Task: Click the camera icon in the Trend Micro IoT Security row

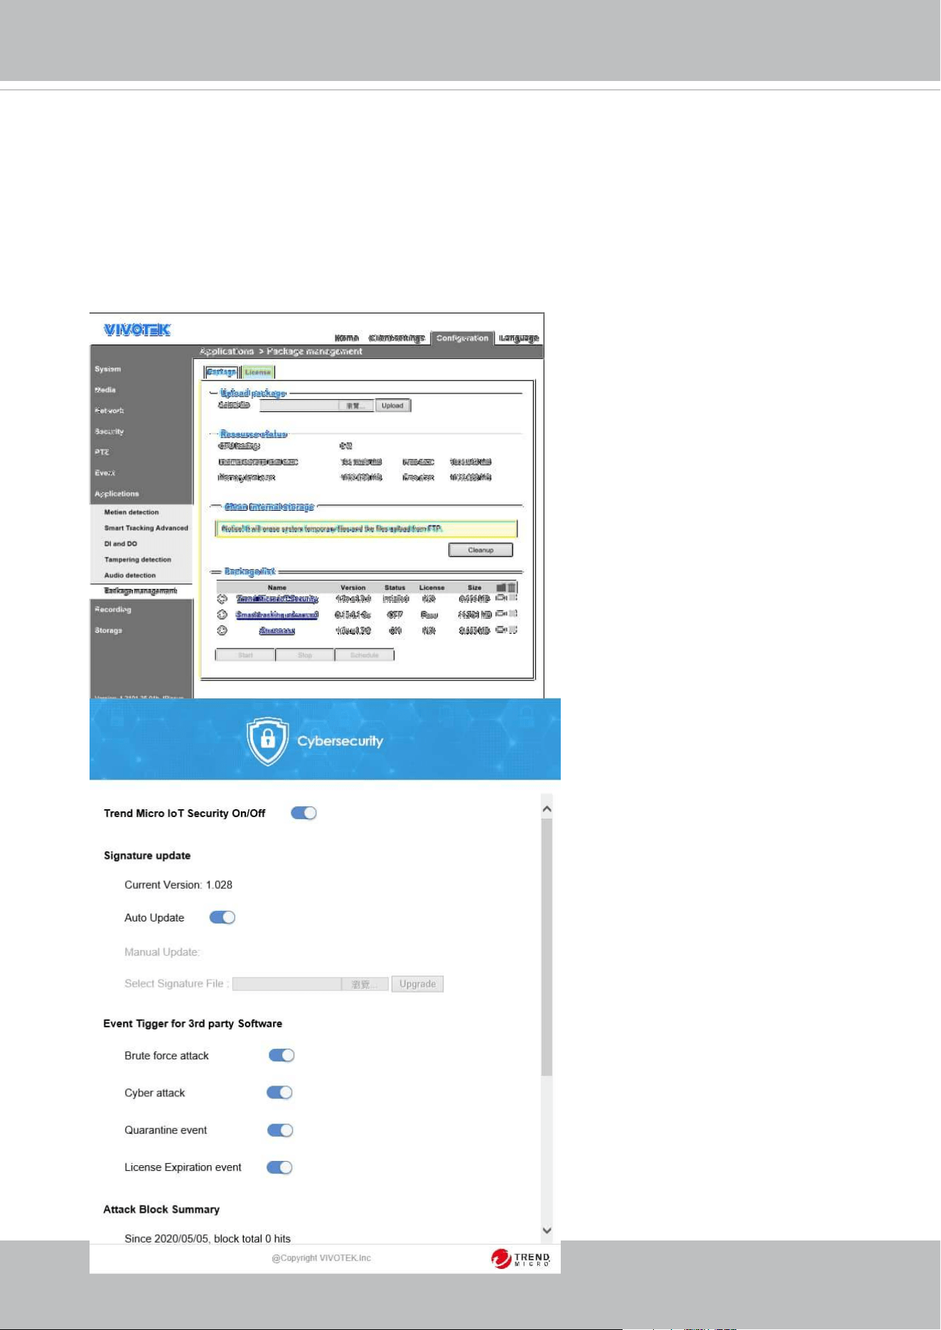Action: 501,598
